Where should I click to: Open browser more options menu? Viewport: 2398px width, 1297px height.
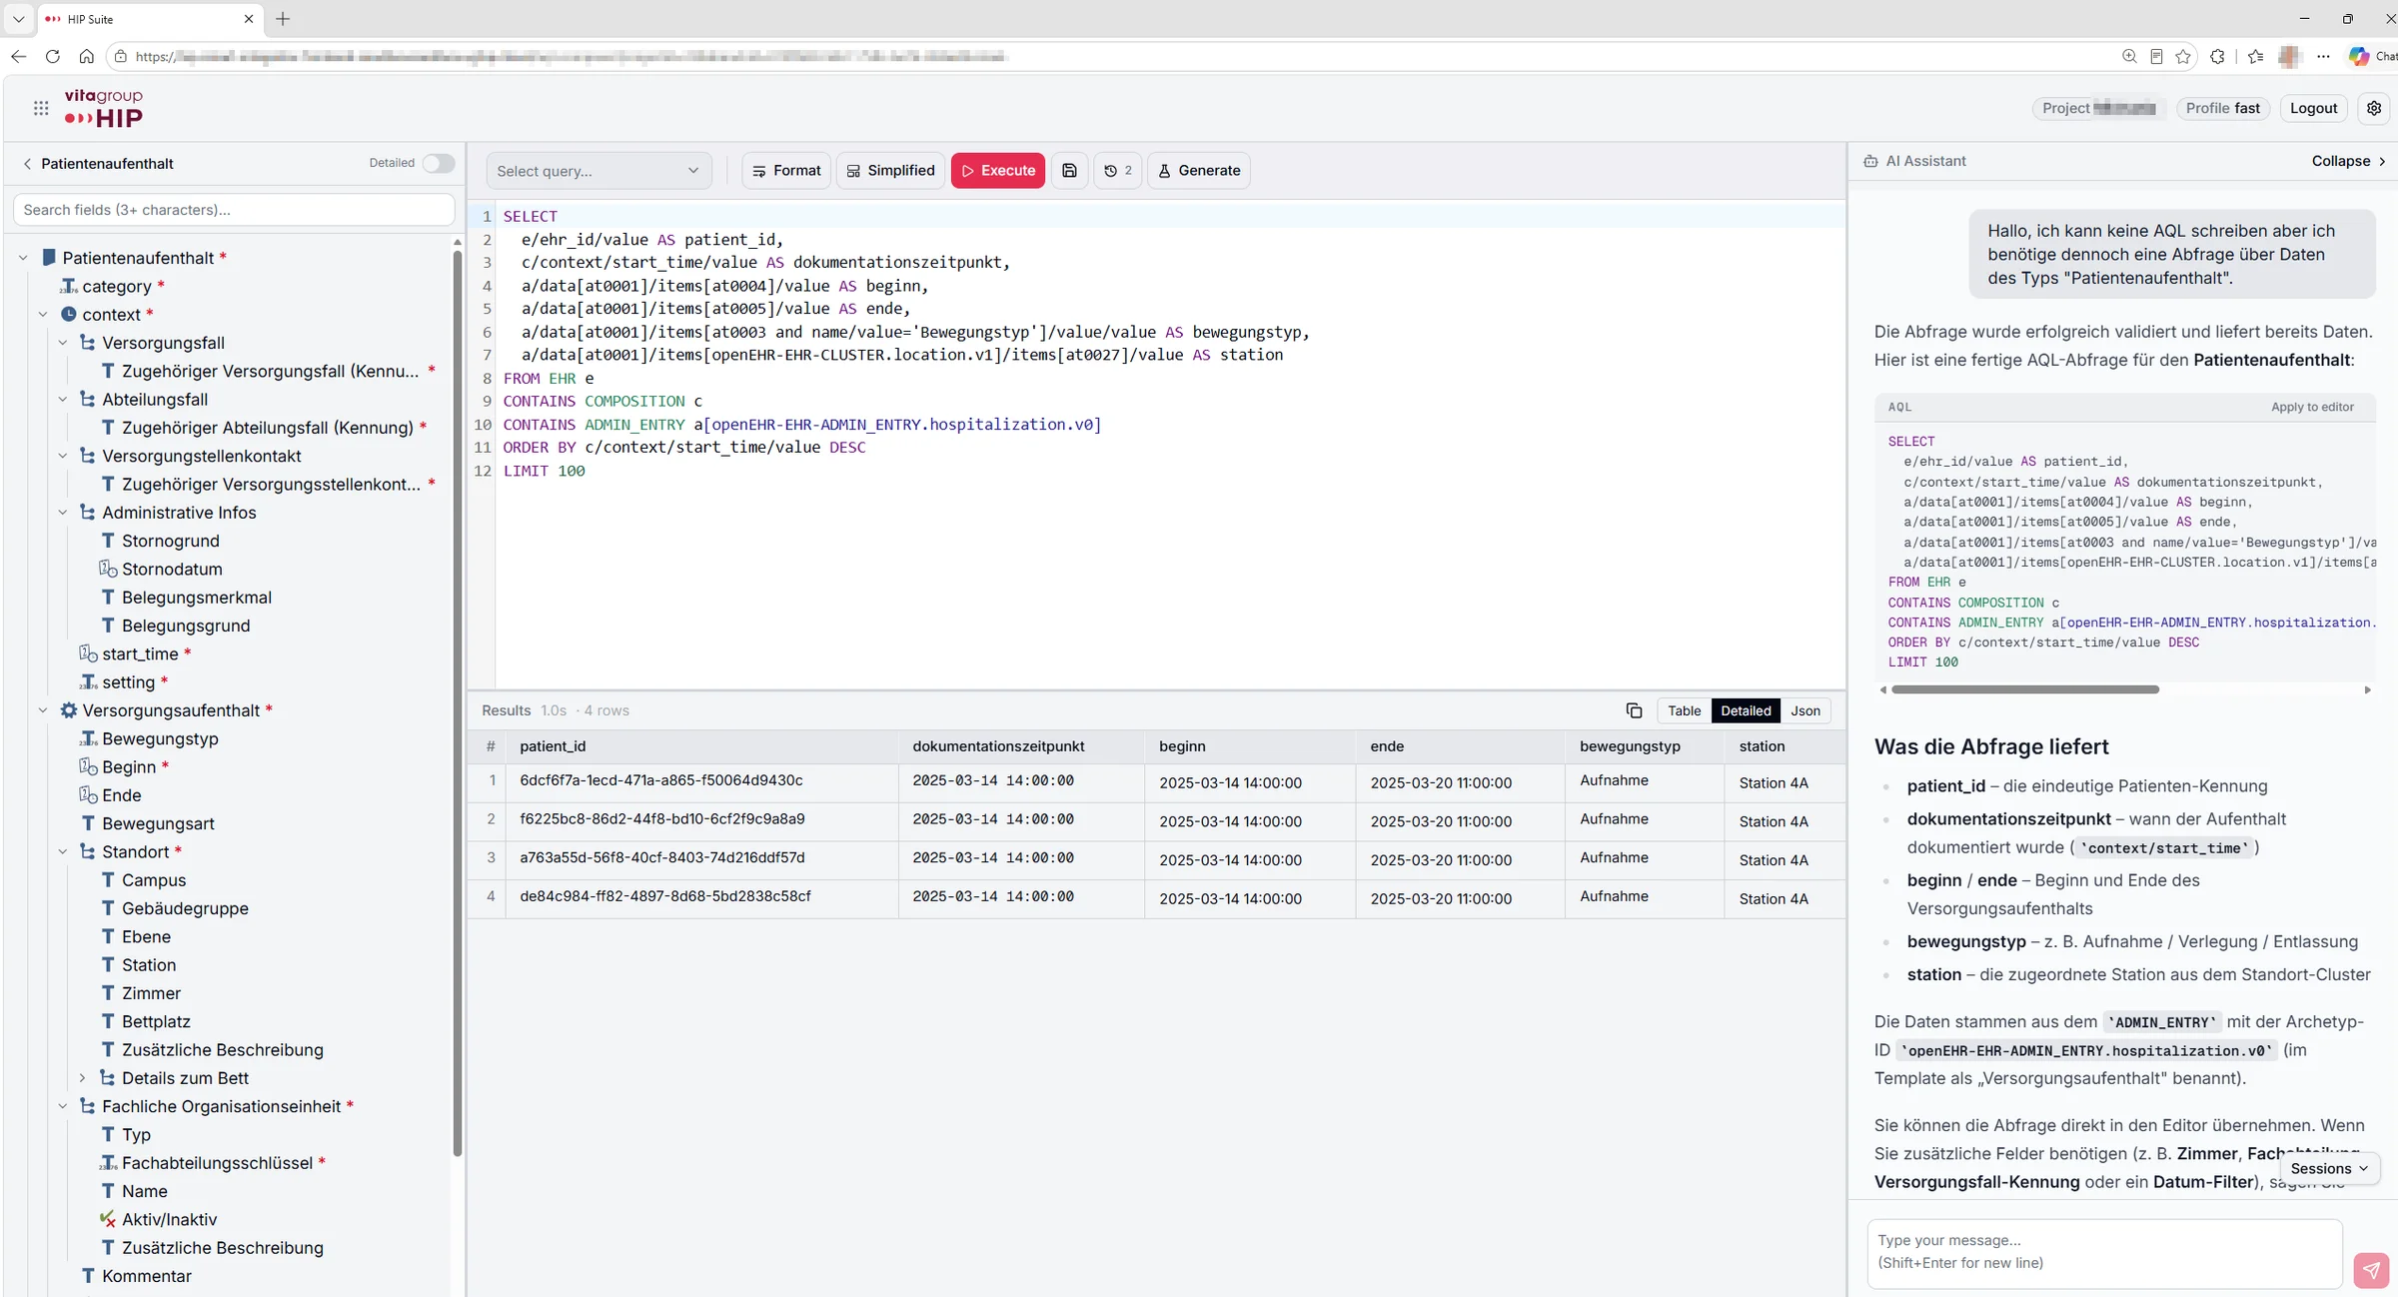tap(2323, 56)
